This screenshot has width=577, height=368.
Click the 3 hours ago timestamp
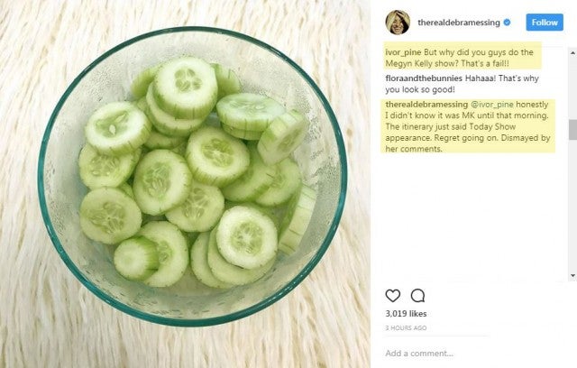pyautogui.click(x=406, y=328)
